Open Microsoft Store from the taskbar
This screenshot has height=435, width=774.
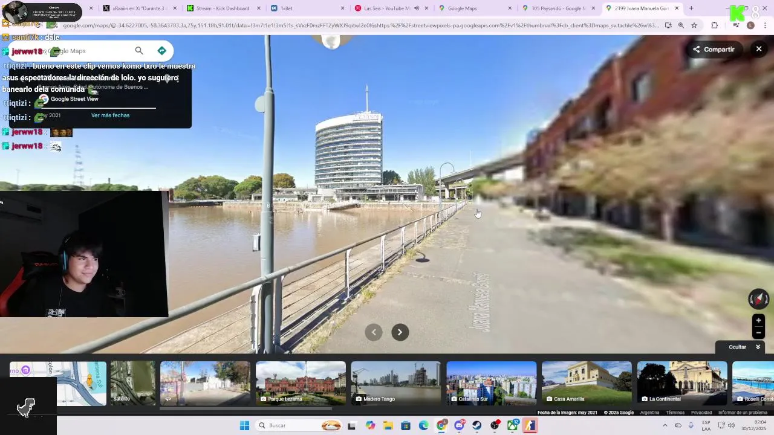406,425
